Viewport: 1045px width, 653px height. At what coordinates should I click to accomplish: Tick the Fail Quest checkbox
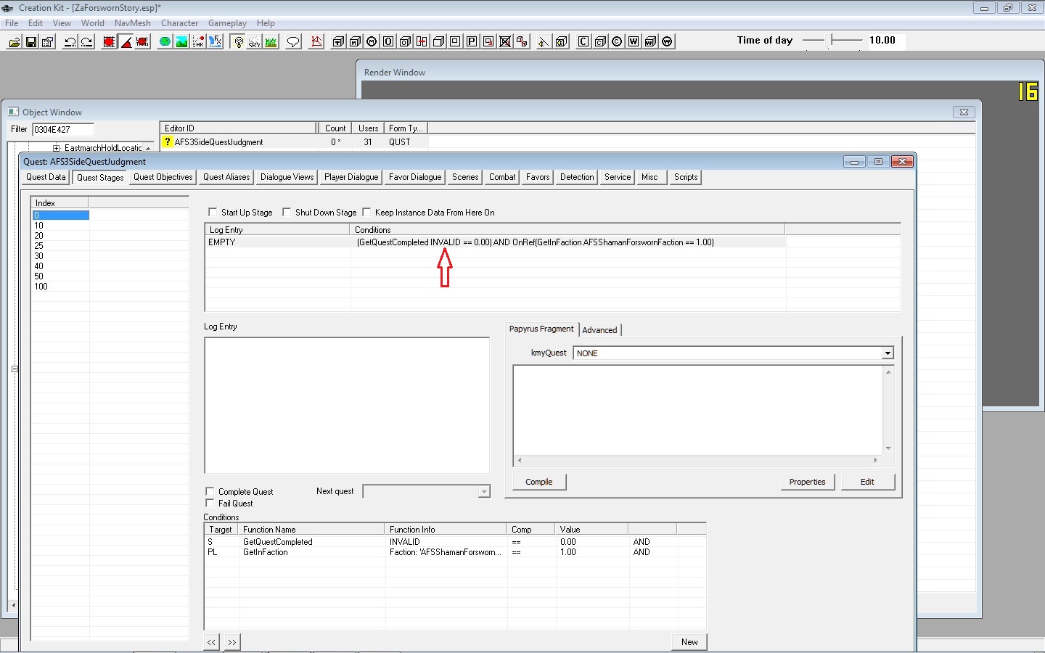[210, 503]
